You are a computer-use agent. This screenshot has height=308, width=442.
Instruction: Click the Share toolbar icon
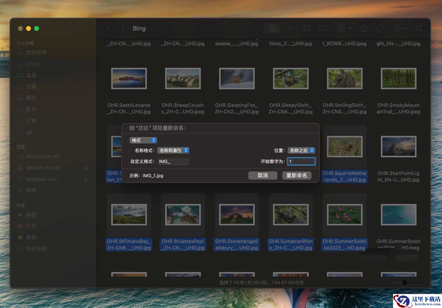364,28
